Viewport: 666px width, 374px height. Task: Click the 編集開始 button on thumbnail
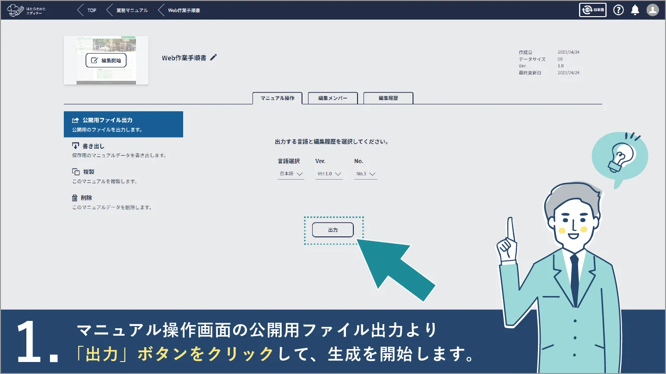click(106, 60)
